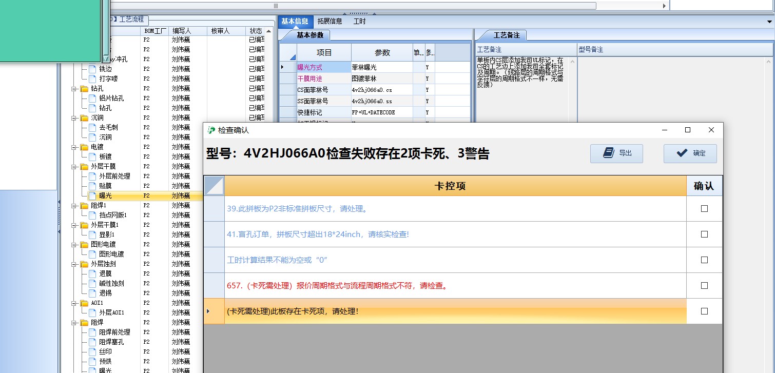Image resolution: width=775 pixels, height=373 pixels.
Task: Collapse the 钻孔 tree group
Action: tap(73, 89)
